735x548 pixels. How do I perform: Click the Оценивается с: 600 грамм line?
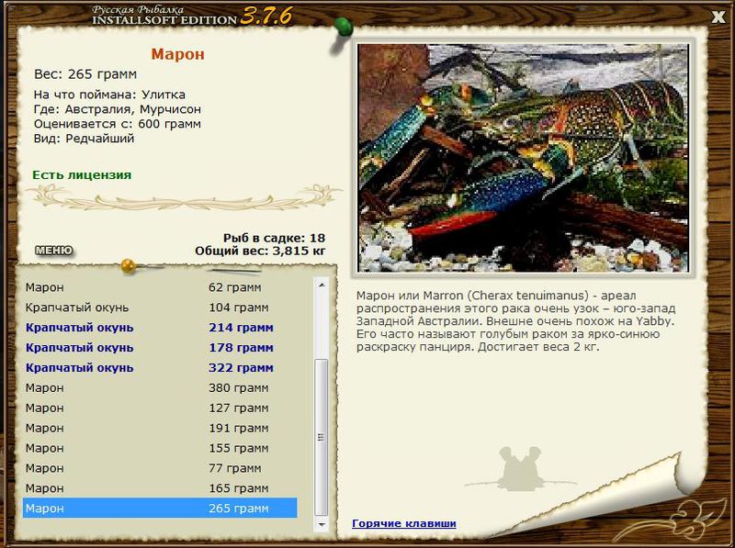point(118,124)
